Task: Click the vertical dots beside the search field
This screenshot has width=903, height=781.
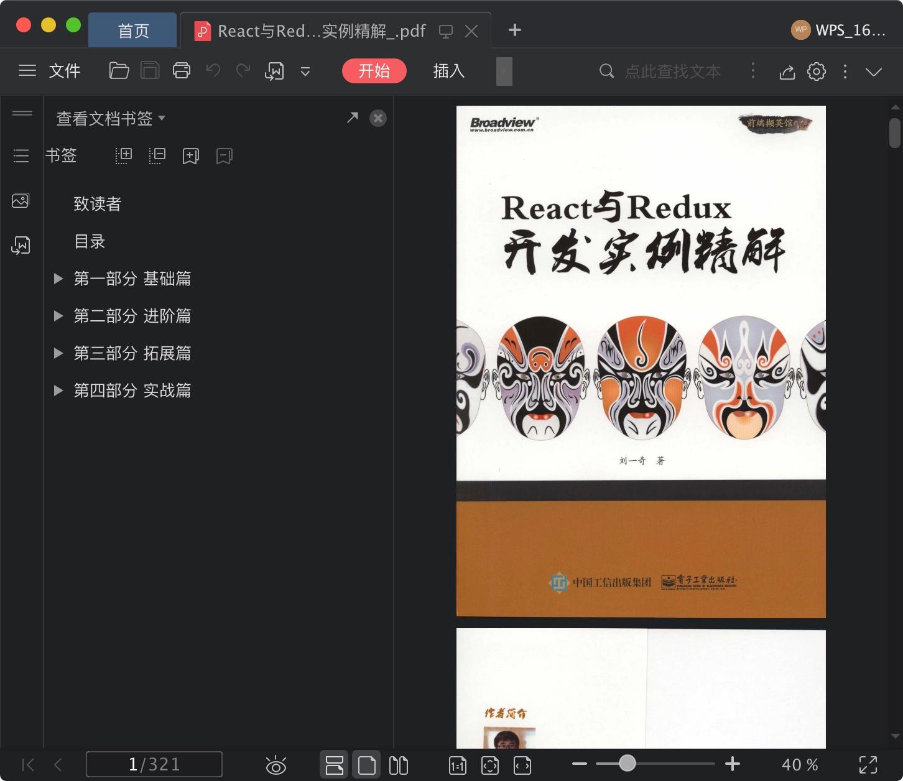Action: 753,71
